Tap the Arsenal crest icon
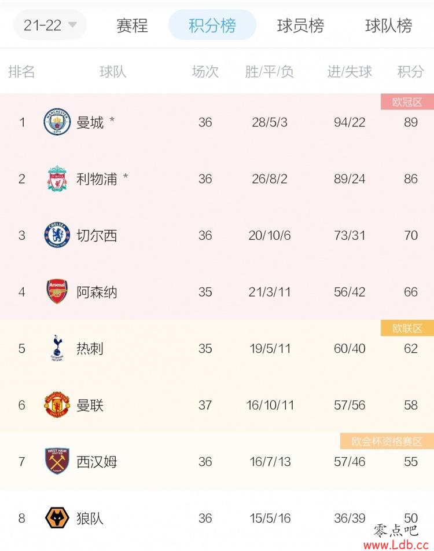 [x=57, y=291]
